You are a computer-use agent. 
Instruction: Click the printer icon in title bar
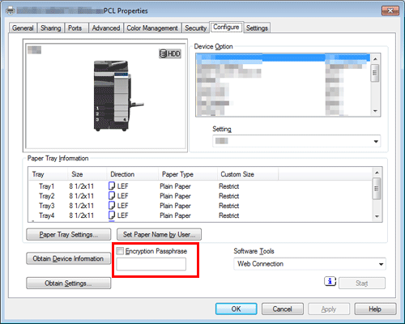11,11
